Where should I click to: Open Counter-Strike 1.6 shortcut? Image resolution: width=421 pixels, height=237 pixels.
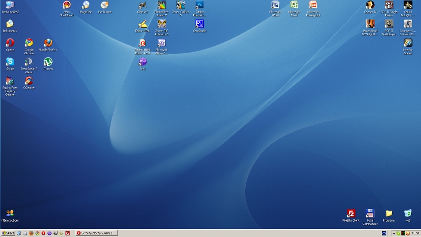[408, 28]
